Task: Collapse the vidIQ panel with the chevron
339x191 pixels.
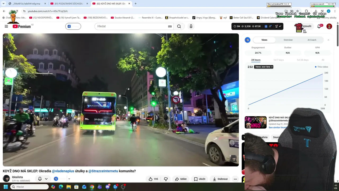Action: coord(328,40)
